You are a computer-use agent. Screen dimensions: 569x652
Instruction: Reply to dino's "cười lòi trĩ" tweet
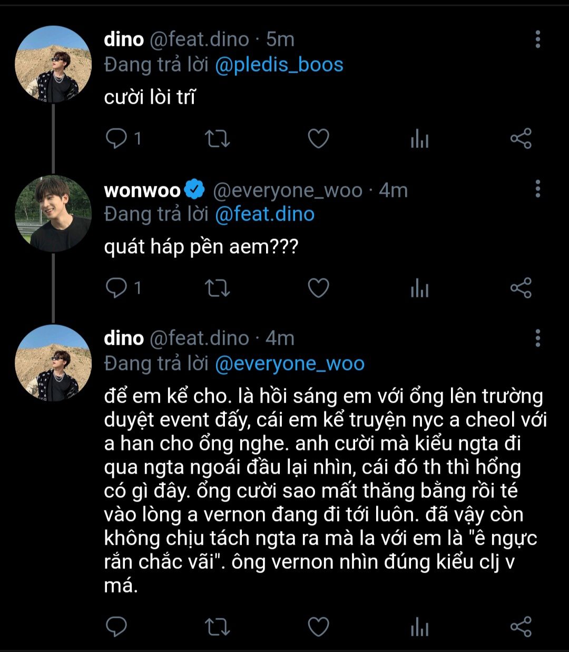tap(116, 138)
